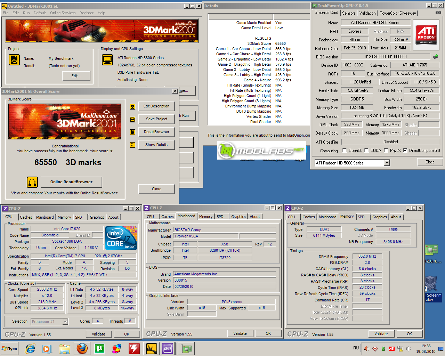Click Validate in the left CPU-Z window
Image resolution: width=445 pixels, height=356 pixels.
pos(98,334)
